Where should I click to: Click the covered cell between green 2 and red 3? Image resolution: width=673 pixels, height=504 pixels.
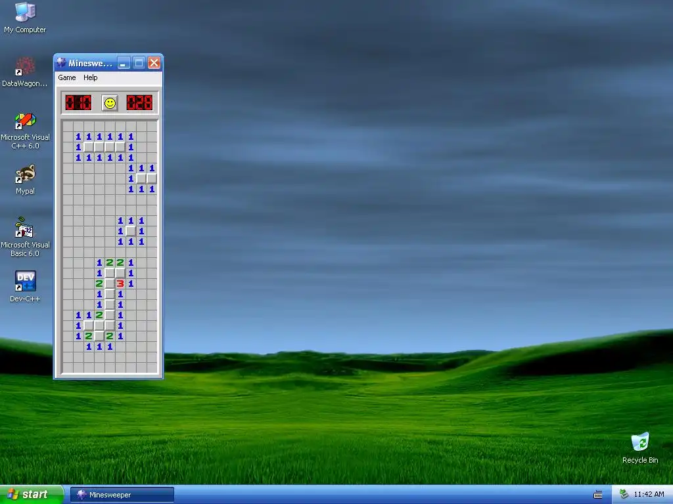tap(110, 283)
